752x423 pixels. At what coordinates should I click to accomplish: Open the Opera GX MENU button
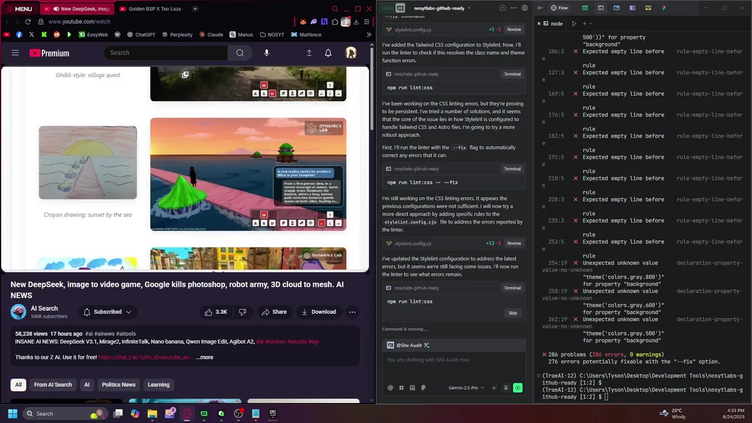point(19,9)
